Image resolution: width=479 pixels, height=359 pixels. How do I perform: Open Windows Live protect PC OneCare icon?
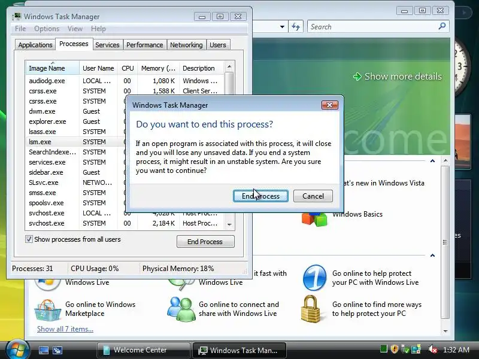click(x=314, y=278)
